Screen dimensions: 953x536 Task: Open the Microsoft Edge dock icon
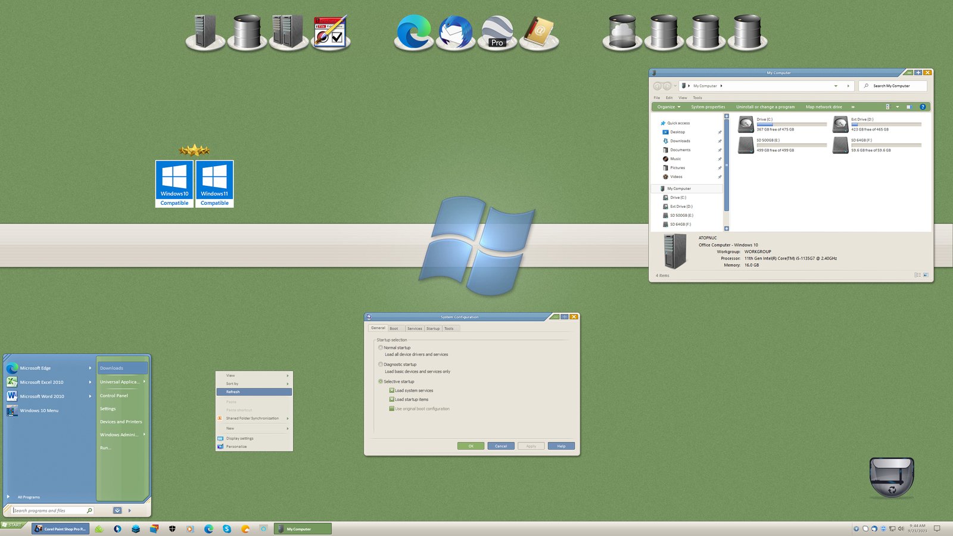tap(413, 32)
